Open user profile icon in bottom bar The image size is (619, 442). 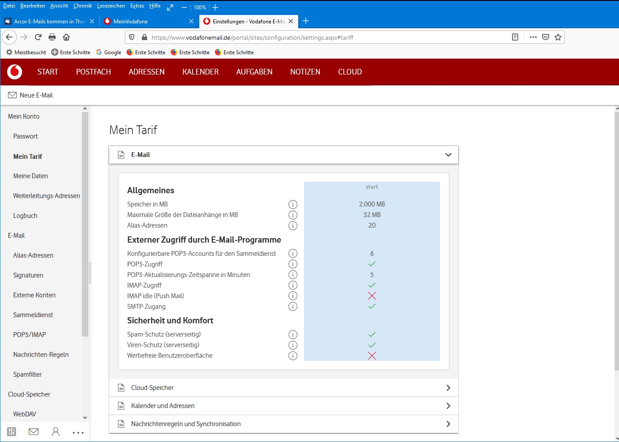click(x=56, y=432)
